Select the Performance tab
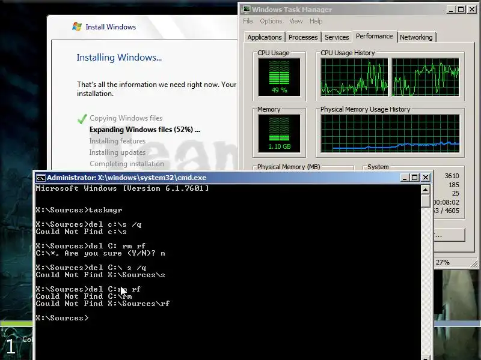The image size is (481, 360). pyautogui.click(x=374, y=36)
